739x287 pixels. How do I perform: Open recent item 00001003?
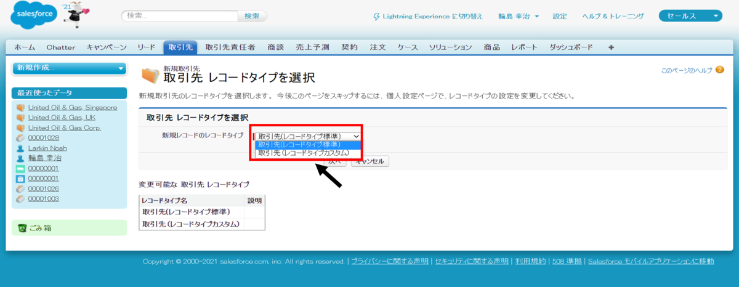(x=44, y=199)
